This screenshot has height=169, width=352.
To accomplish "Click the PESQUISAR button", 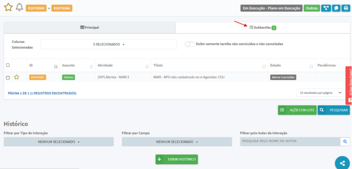I will tap(334, 110).
